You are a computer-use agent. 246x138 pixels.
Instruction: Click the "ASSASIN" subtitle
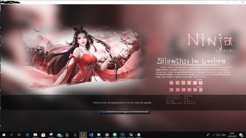tap(224, 51)
